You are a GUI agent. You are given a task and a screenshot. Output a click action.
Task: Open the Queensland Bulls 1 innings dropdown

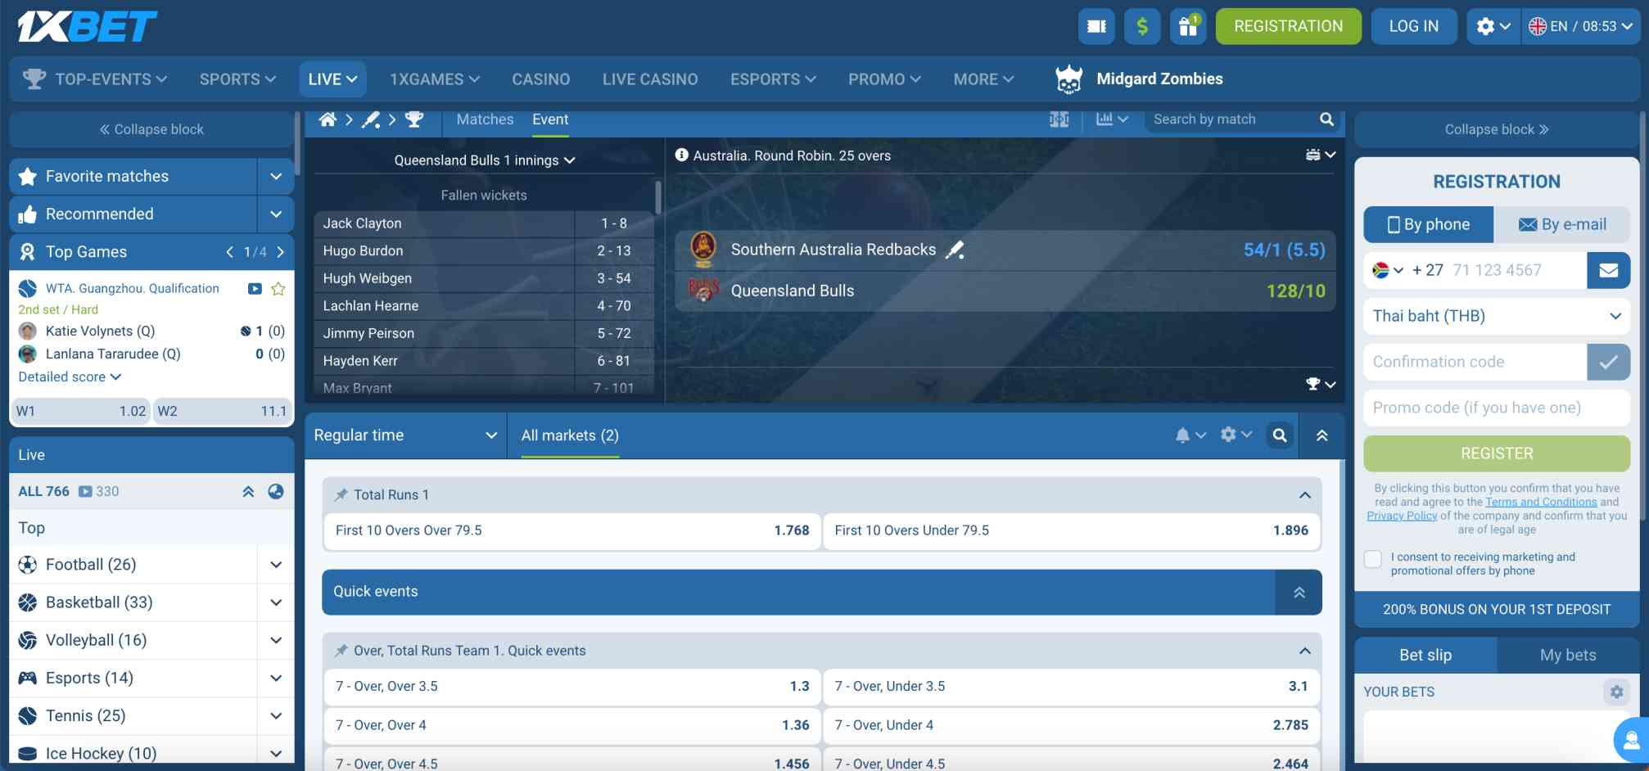(484, 160)
